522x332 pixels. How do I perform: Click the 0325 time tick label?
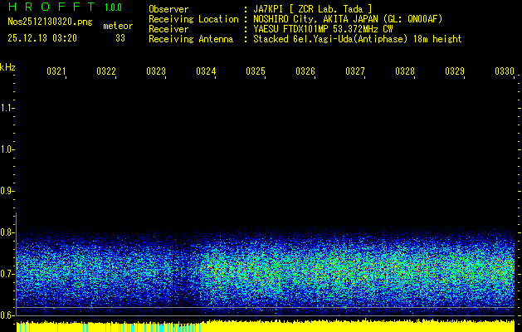256,72
